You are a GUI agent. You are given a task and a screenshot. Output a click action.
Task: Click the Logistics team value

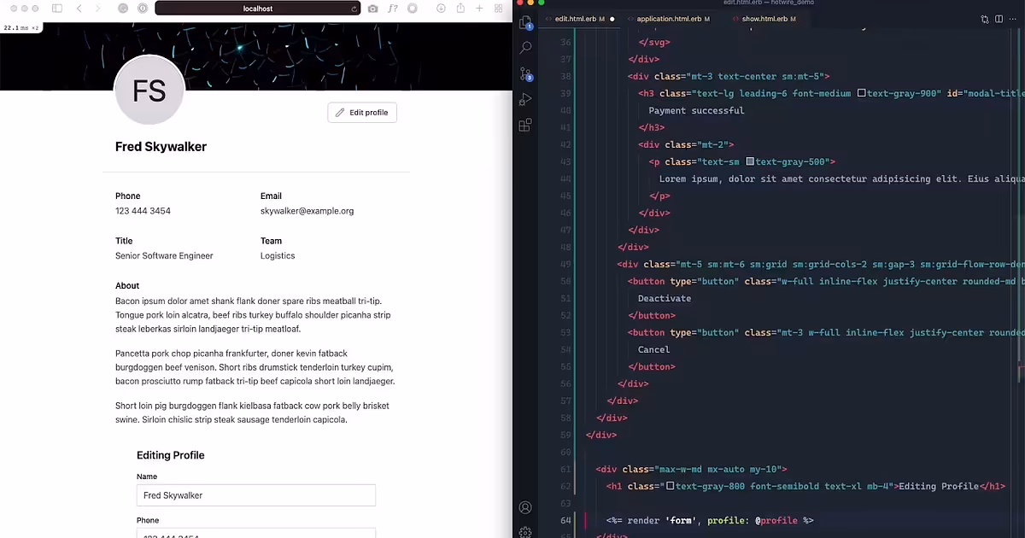point(278,256)
